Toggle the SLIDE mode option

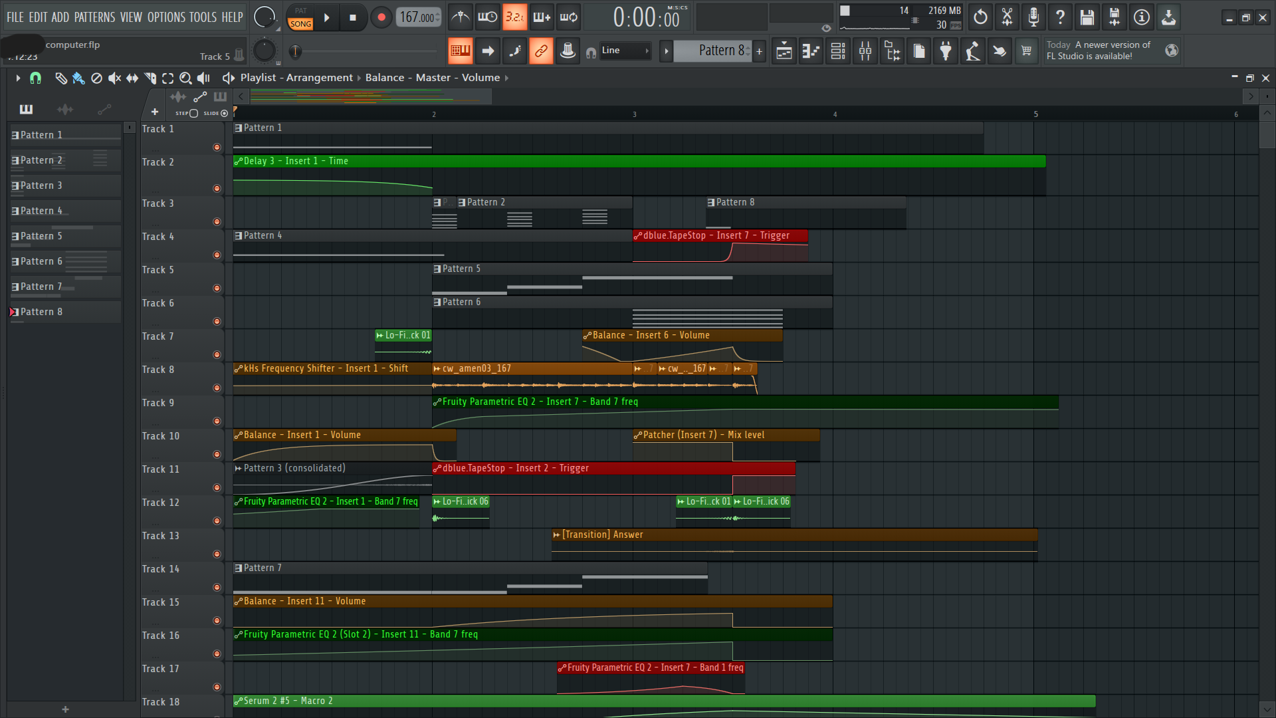[x=224, y=114]
